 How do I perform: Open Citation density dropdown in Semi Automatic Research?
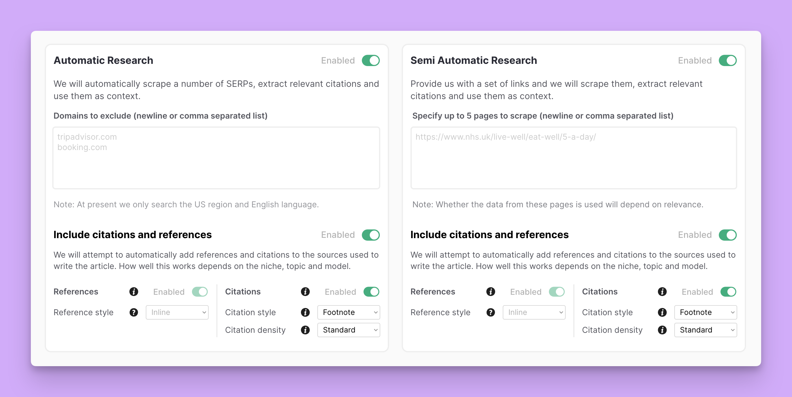pyautogui.click(x=705, y=330)
